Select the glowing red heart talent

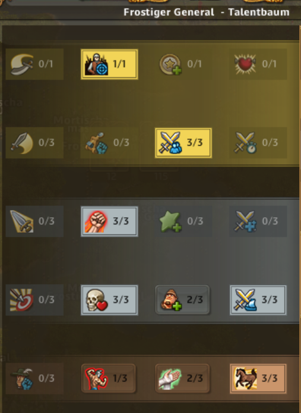[x=258, y=64]
